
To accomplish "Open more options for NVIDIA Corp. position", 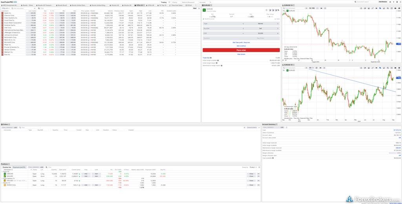I will (x=258, y=185).
